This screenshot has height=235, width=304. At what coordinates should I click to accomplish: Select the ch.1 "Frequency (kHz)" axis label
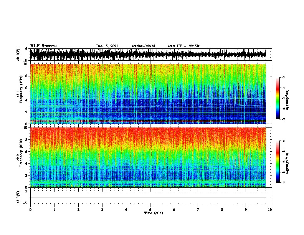(x=21, y=89)
